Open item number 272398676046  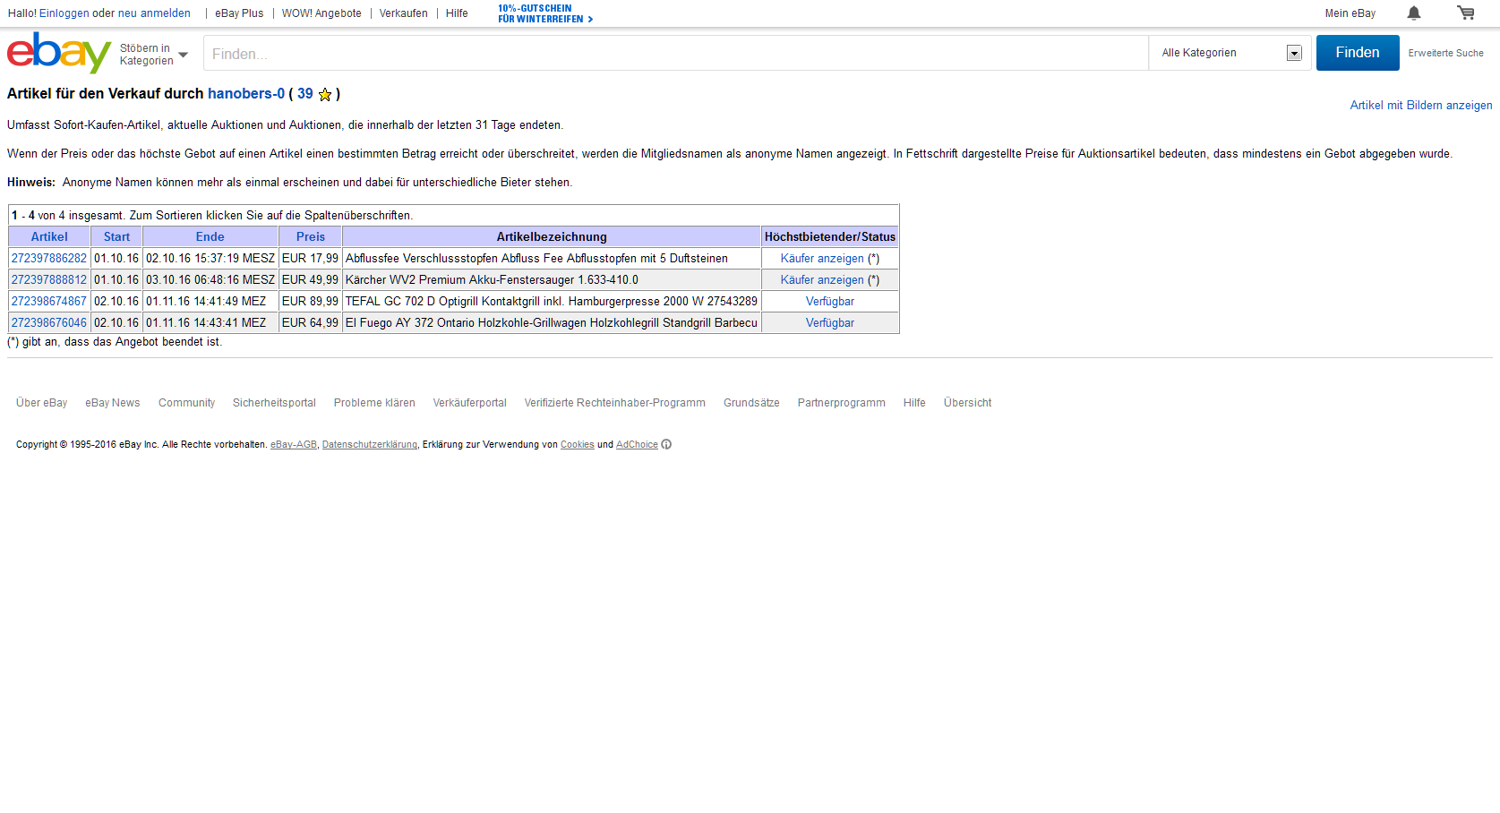pyautogui.click(x=49, y=322)
